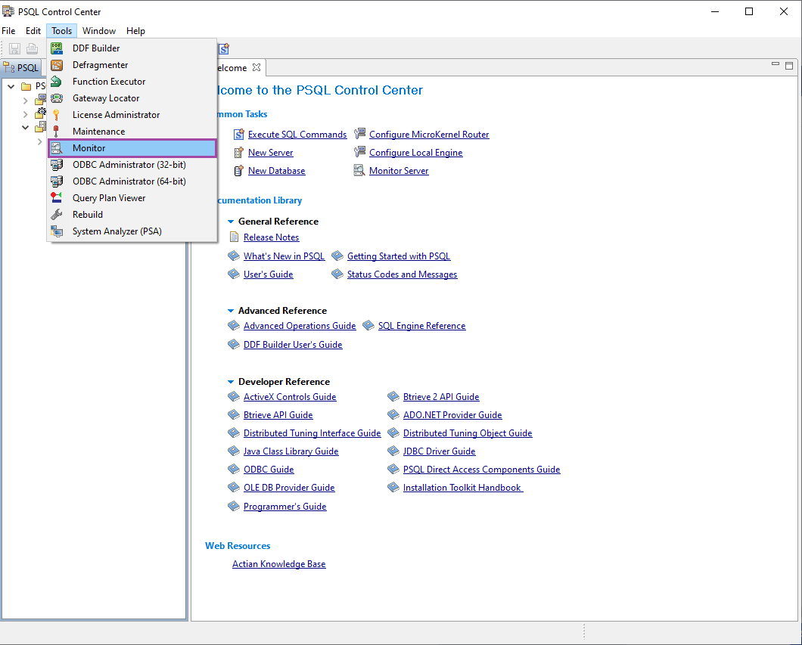Click the icon next to New Server

coord(239,152)
